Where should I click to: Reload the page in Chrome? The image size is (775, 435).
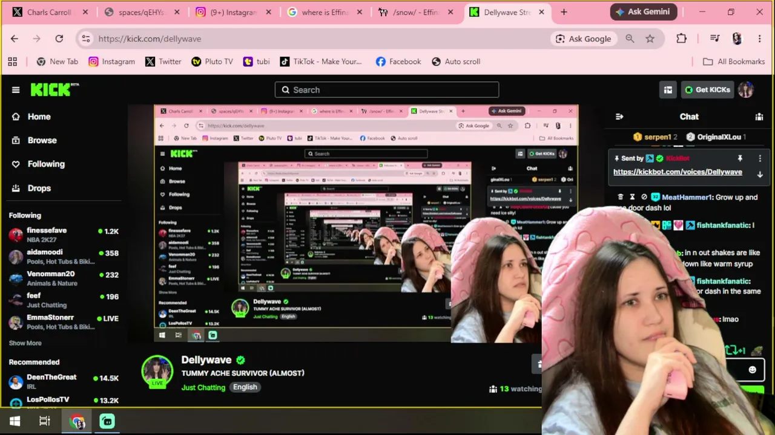[x=59, y=39]
